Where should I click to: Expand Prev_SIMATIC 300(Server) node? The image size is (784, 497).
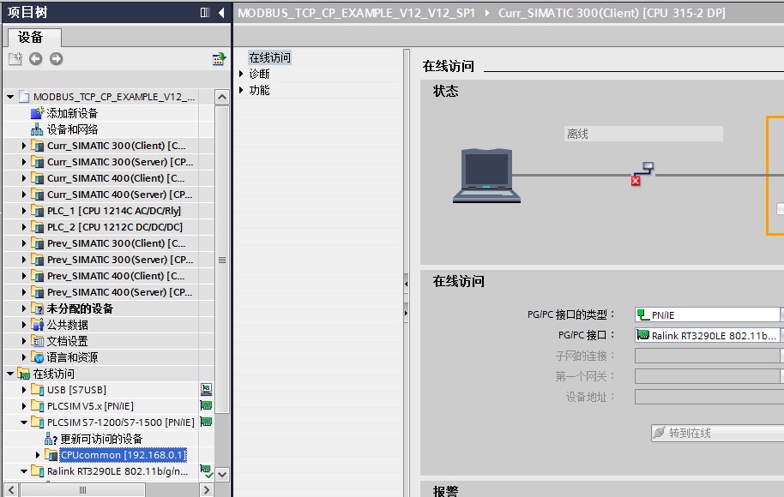pos(23,260)
